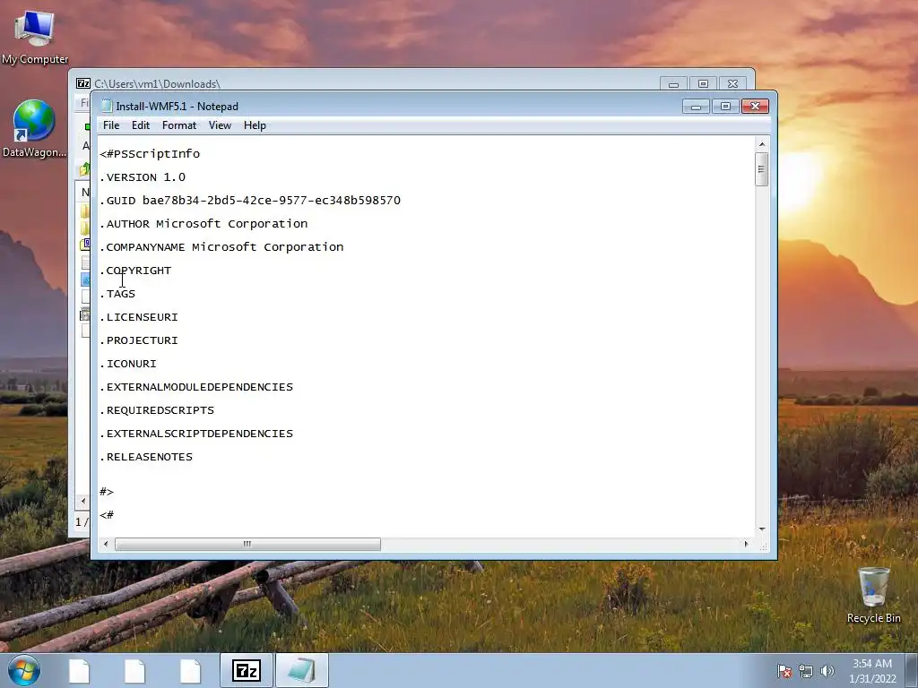Open the File menu in Notepad
The width and height of the screenshot is (918, 688).
(x=111, y=125)
